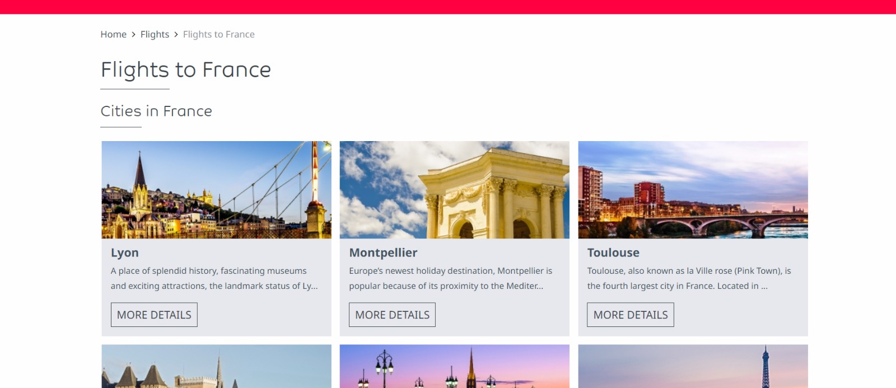
Task: Select the Toulouse description text
Action: [x=689, y=278]
